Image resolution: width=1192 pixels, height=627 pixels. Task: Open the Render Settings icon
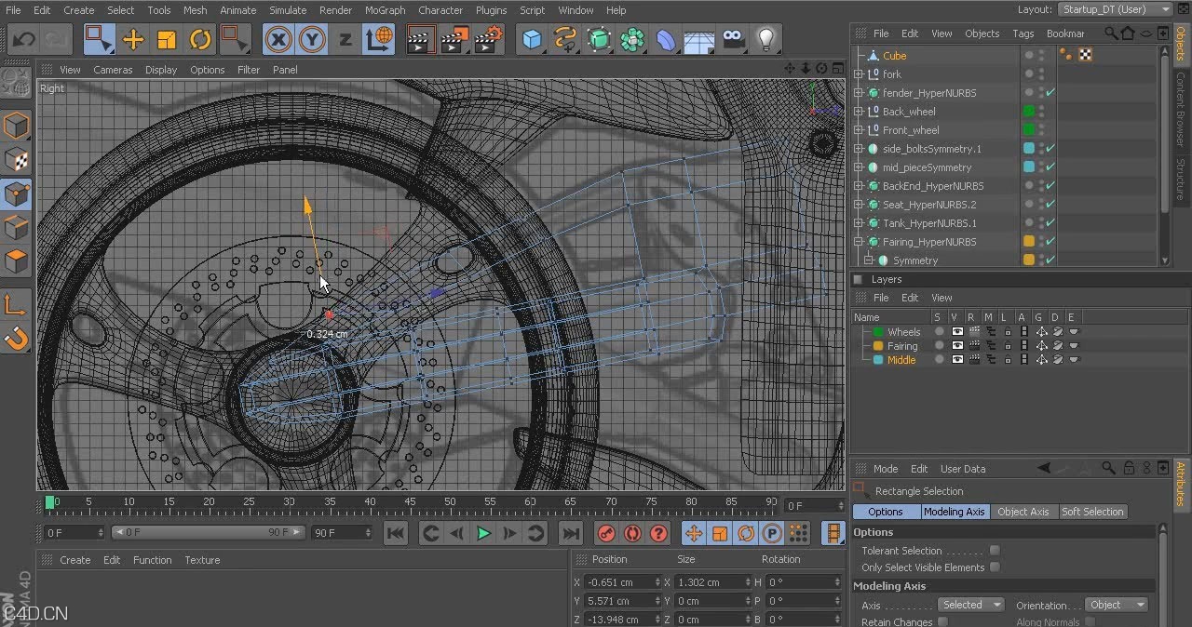pos(488,39)
